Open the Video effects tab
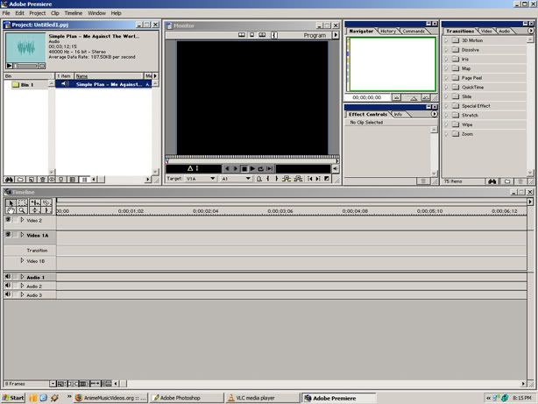Image resolution: width=538 pixels, height=404 pixels. coord(486,32)
